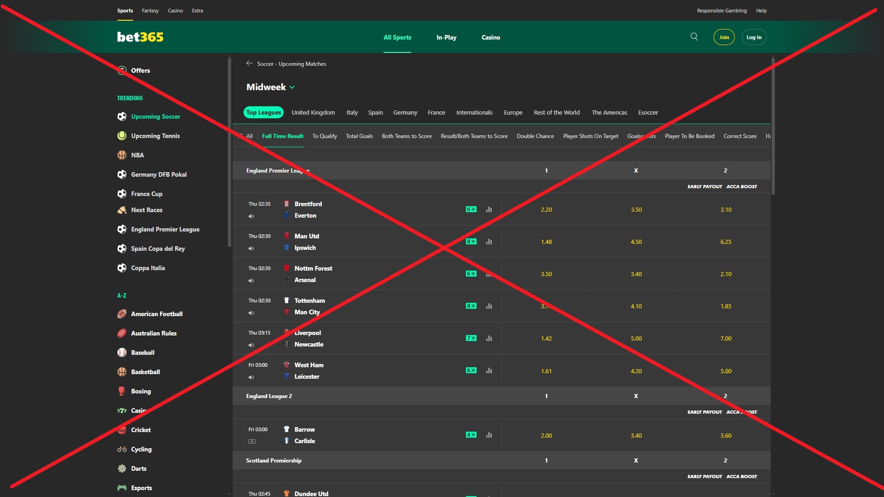Expand the Midweek dropdown

pos(271,87)
